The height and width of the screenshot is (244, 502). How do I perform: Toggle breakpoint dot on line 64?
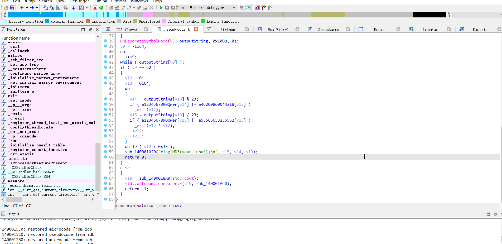105,178
